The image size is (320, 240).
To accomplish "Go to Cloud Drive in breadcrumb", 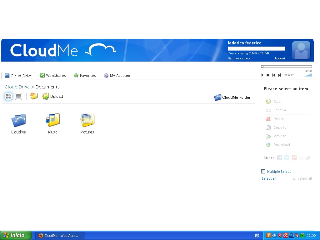I will [17, 87].
